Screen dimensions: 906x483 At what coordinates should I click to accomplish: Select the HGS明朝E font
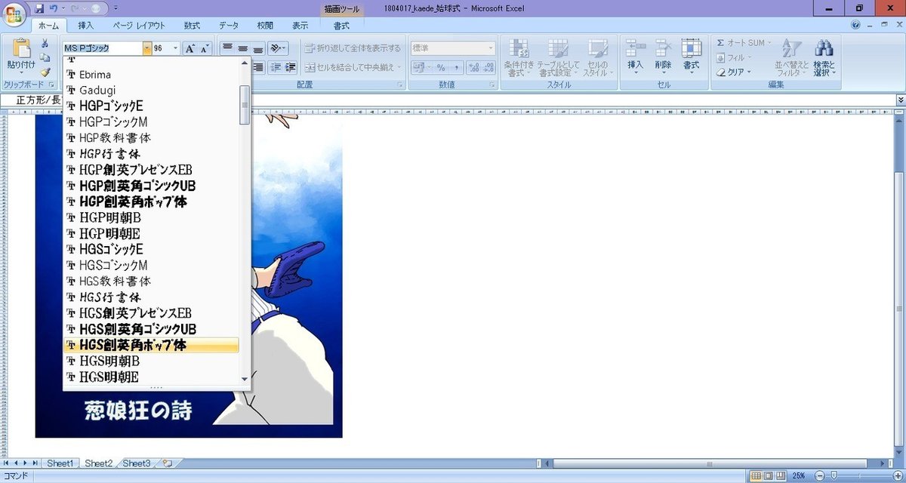point(151,377)
